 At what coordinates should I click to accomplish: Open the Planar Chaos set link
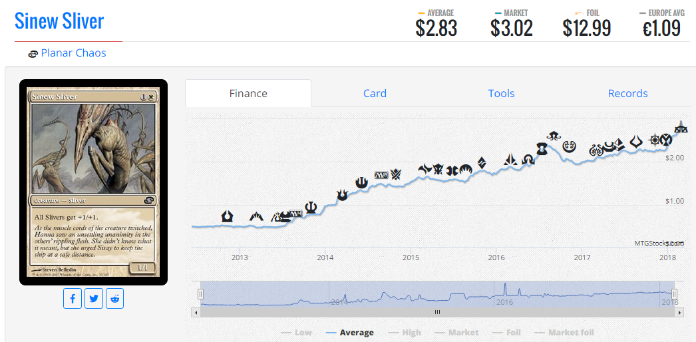point(74,53)
